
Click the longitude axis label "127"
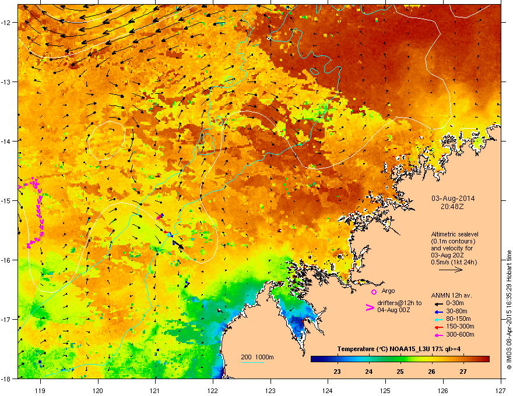tap(500, 390)
